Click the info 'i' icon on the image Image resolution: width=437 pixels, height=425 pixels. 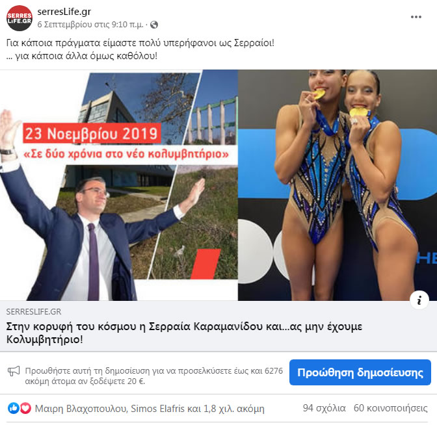tap(419, 300)
